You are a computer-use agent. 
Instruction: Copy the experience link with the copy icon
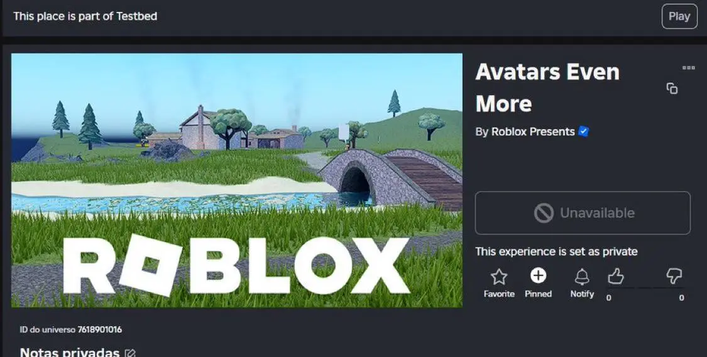point(672,89)
